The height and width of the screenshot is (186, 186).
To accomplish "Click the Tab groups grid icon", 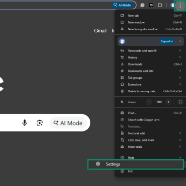I will click(x=122, y=77).
